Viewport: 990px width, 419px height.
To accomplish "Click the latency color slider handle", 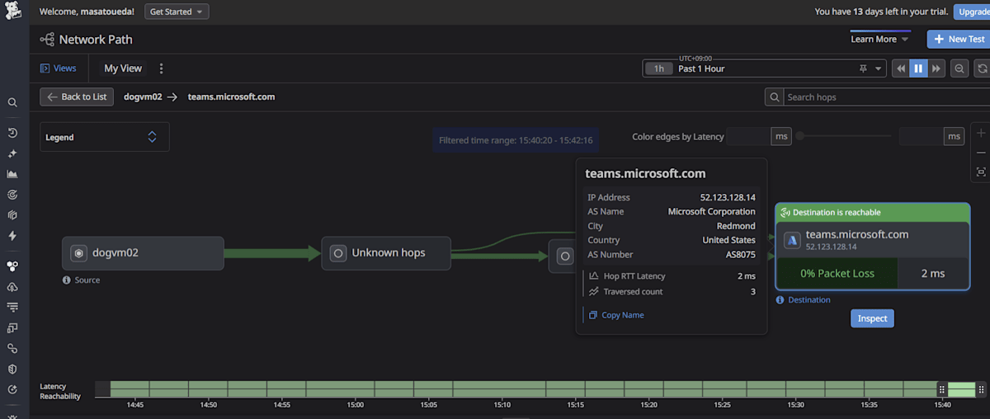I will 799,136.
